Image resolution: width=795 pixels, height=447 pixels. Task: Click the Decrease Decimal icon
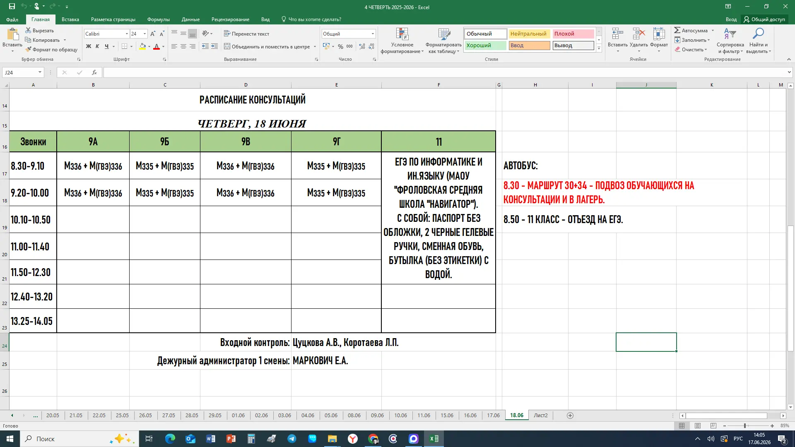[371, 46]
